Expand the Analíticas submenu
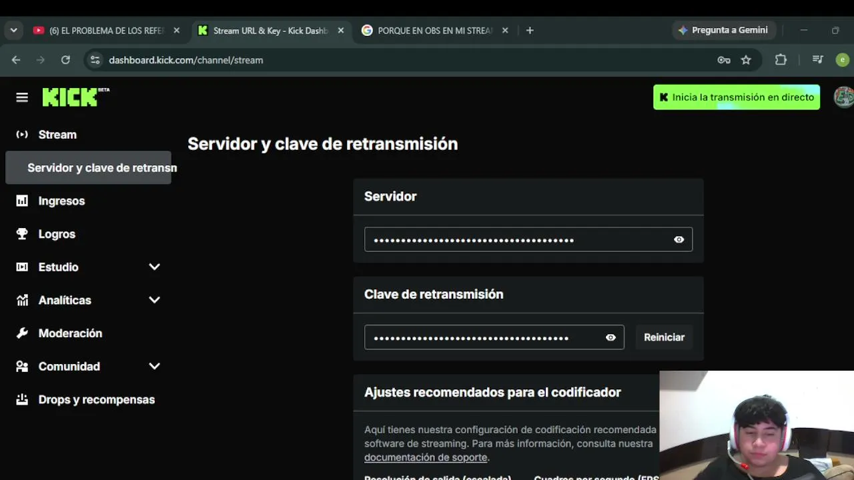Screen dimensions: 854x480 [154, 300]
